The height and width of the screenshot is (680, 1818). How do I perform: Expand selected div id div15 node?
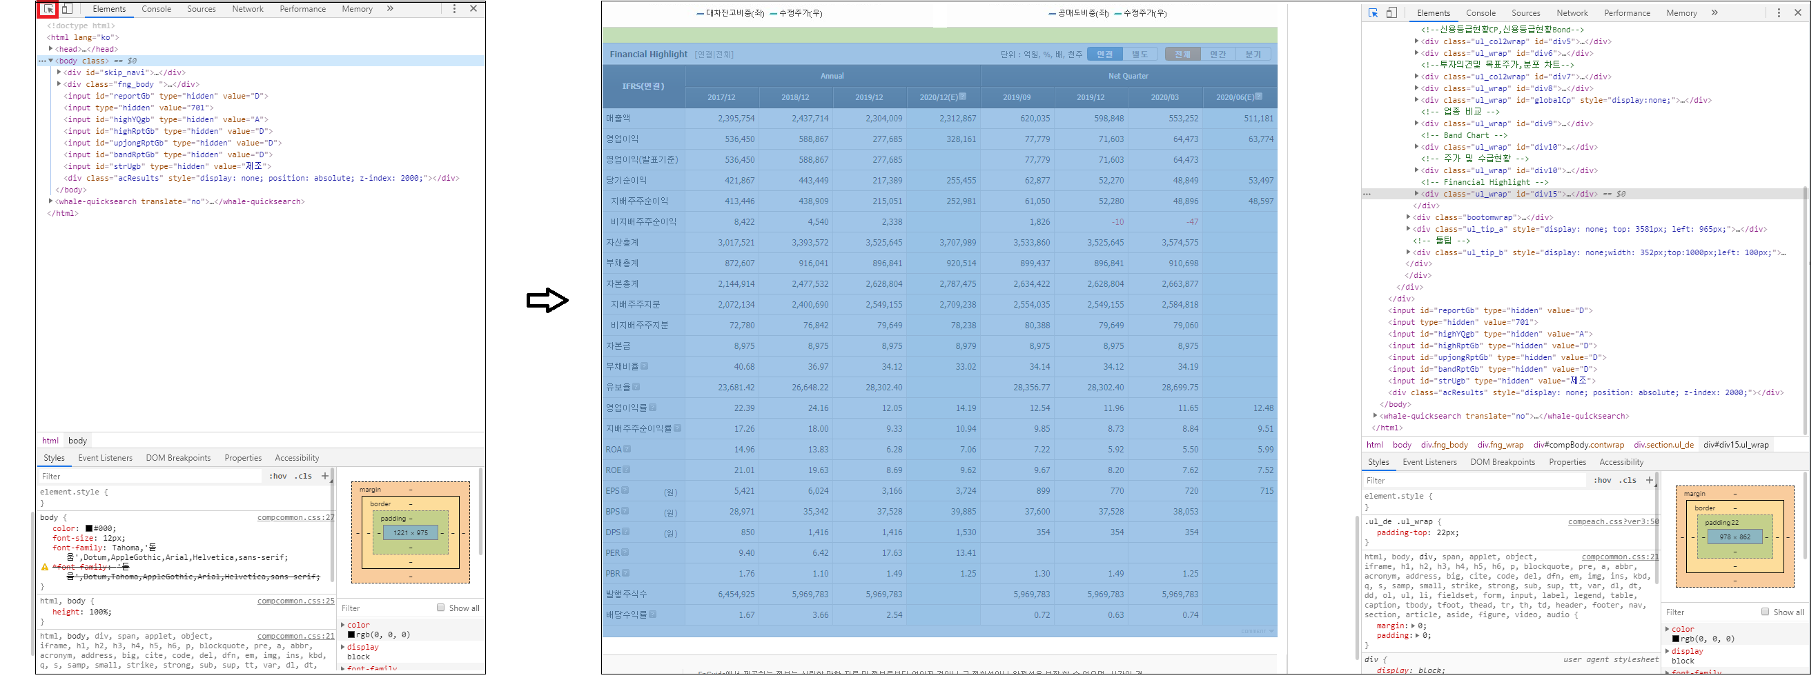click(1416, 193)
